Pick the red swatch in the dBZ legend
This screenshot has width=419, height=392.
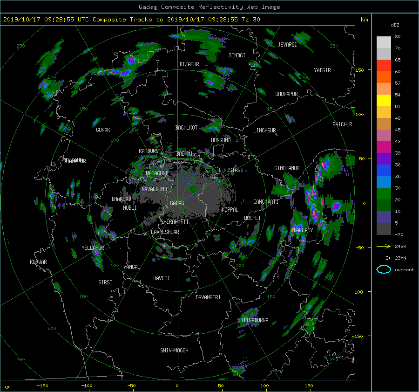click(384, 65)
